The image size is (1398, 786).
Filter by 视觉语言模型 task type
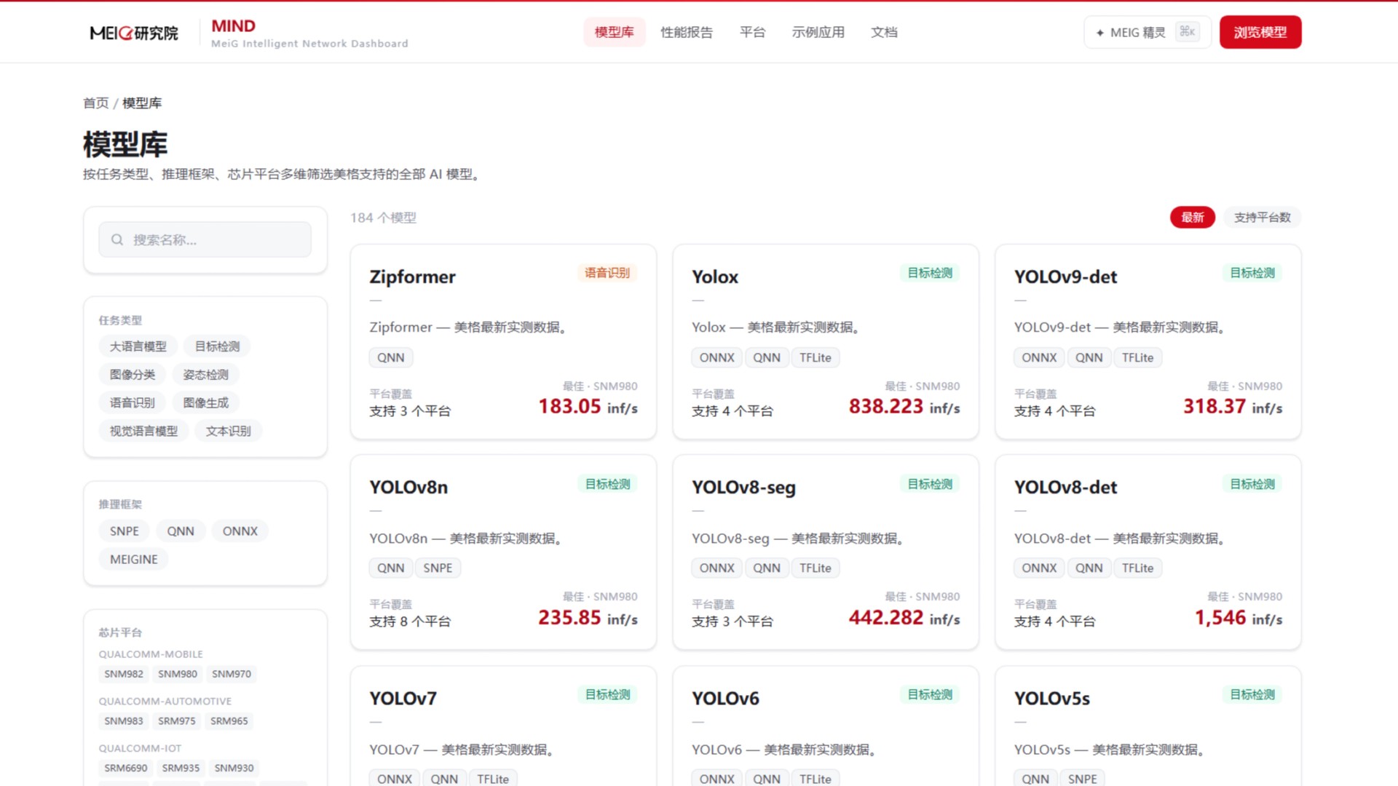[143, 431]
